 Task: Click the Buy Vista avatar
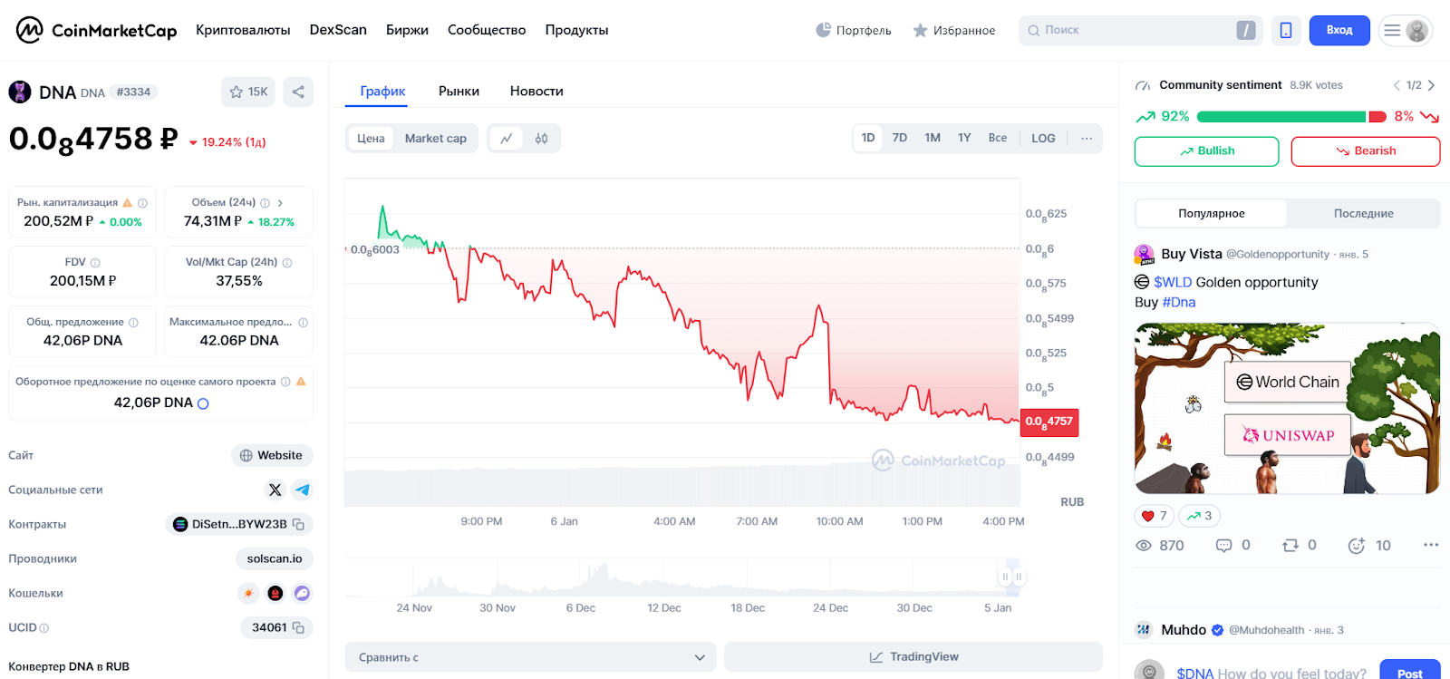click(x=1145, y=254)
